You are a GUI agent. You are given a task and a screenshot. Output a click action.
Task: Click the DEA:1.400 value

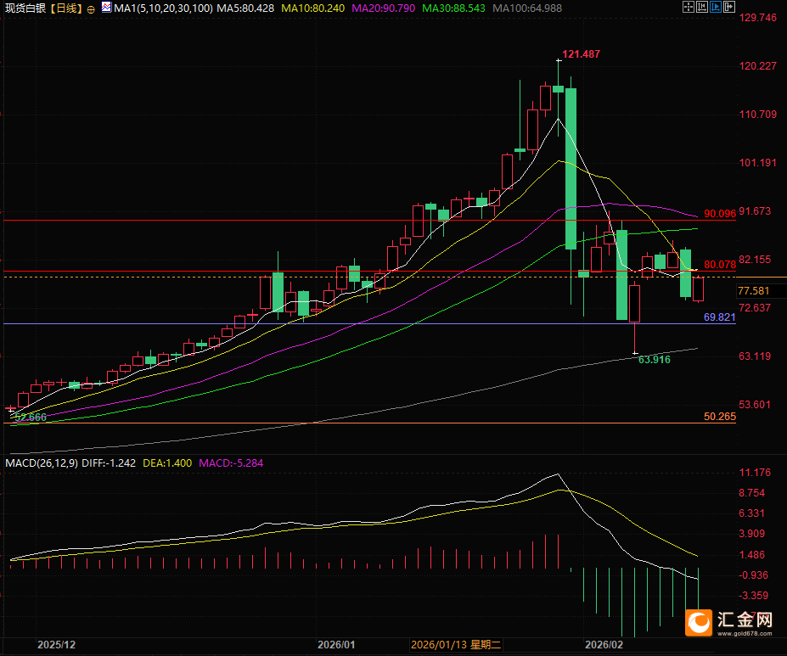click(167, 463)
